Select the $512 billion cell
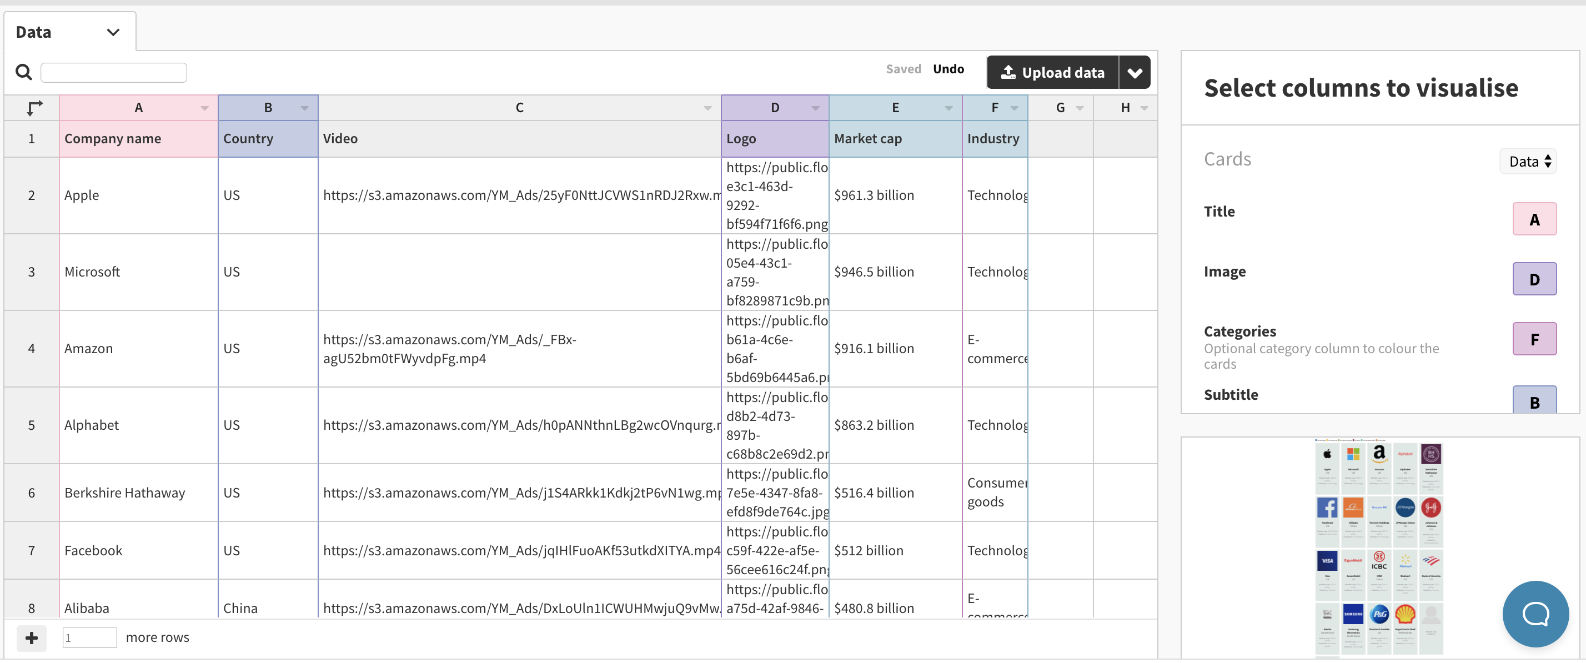1586x663 pixels. click(x=896, y=551)
